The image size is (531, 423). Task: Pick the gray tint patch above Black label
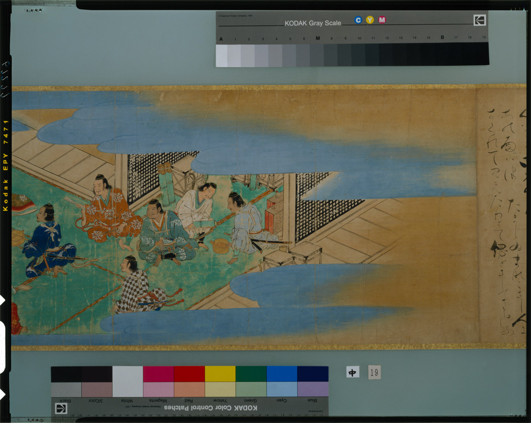(x=66, y=389)
